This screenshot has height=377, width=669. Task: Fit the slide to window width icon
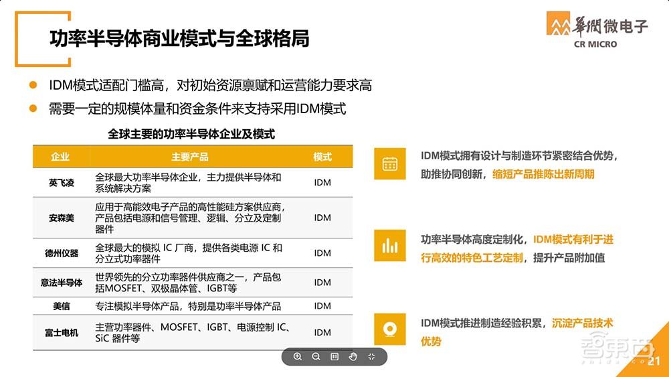(x=334, y=356)
